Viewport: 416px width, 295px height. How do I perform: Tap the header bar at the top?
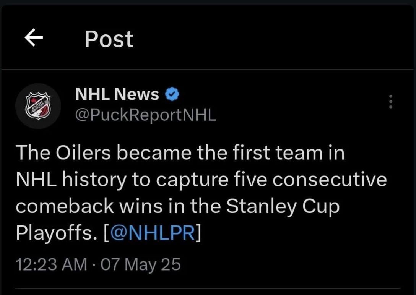pos(208,37)
